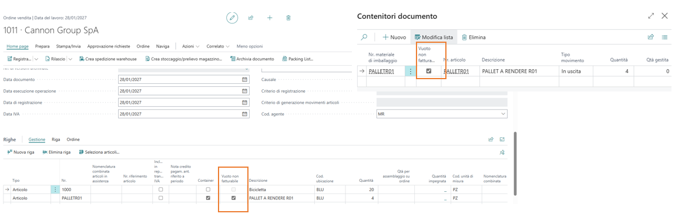This screenshot has height=217, width=675.
Task: Open the Naviga tab
Action: pyautogui.click(x=162, y=46)
